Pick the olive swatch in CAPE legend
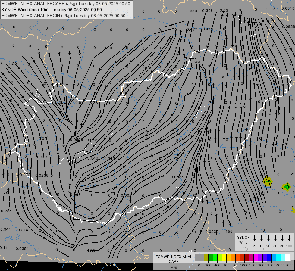The width and height of the screenshot is (295, 271). [x=206, y=258]
